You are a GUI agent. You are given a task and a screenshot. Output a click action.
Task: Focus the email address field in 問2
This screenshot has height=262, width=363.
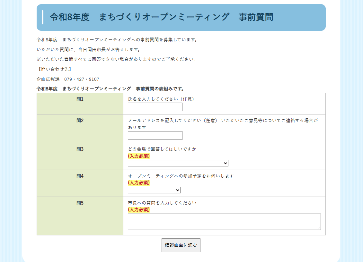[155, 136]
